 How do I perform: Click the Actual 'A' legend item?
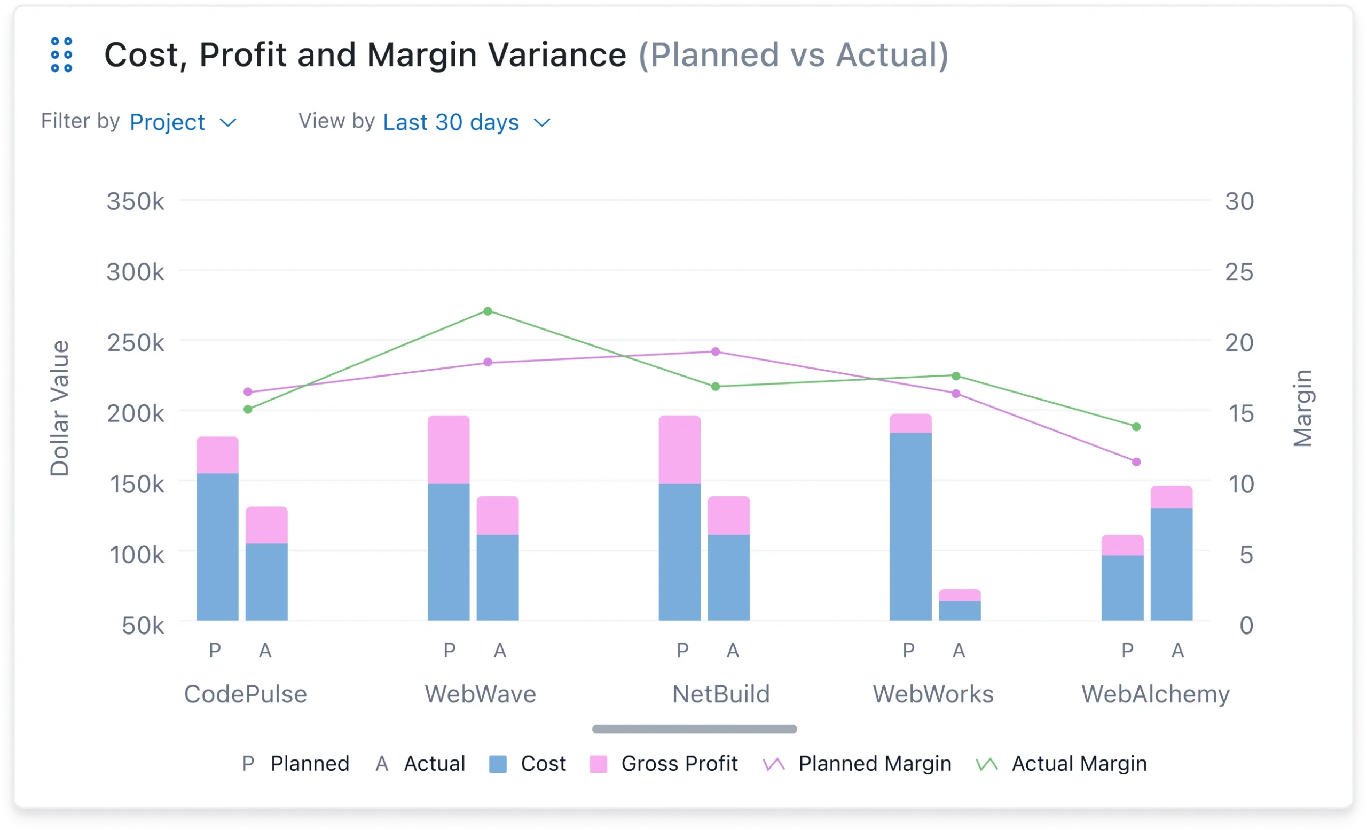[421, 763]
